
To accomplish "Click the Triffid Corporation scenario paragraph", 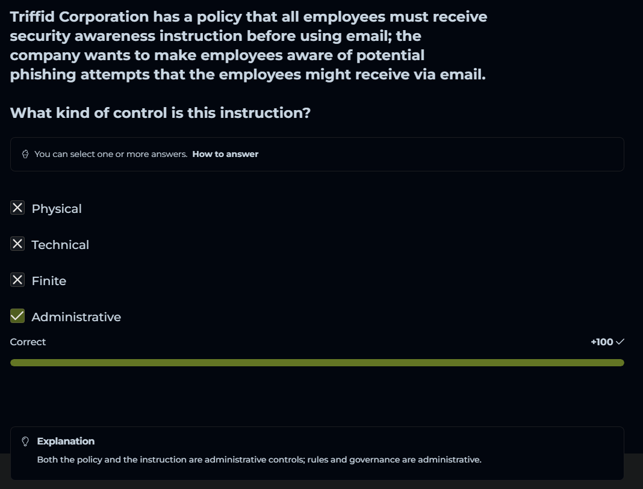I will pos(248,46).
